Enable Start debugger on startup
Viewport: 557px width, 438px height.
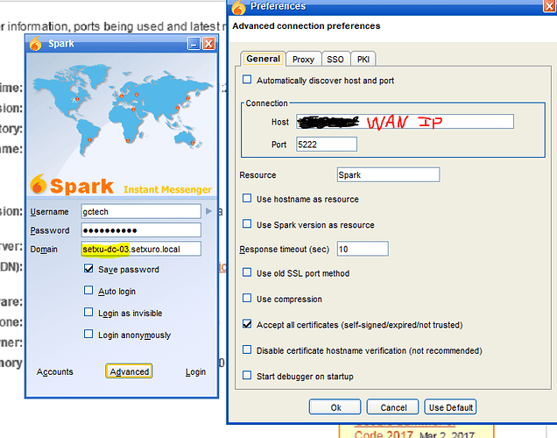coord(247,376)
